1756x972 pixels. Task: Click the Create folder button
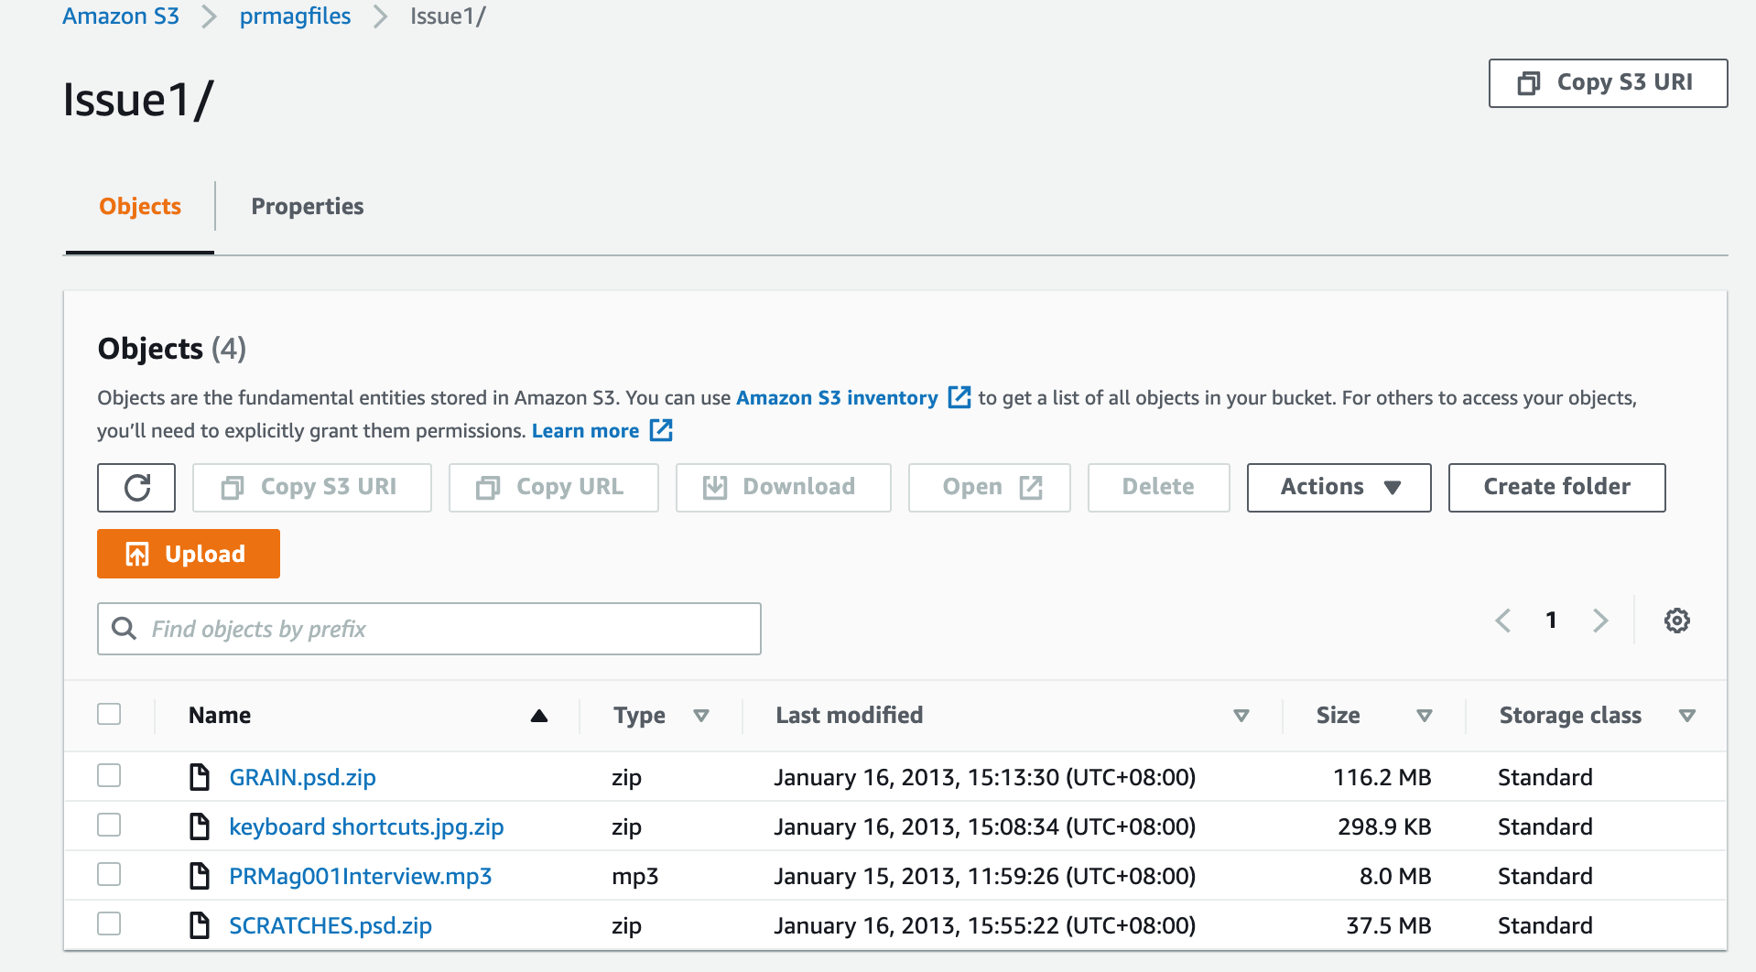click(1555, 487)
